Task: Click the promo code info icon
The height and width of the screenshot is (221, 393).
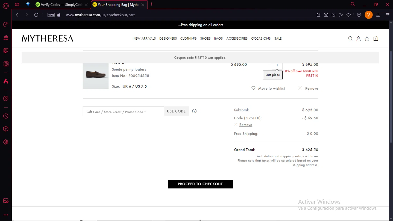Action: pos(194,111)
